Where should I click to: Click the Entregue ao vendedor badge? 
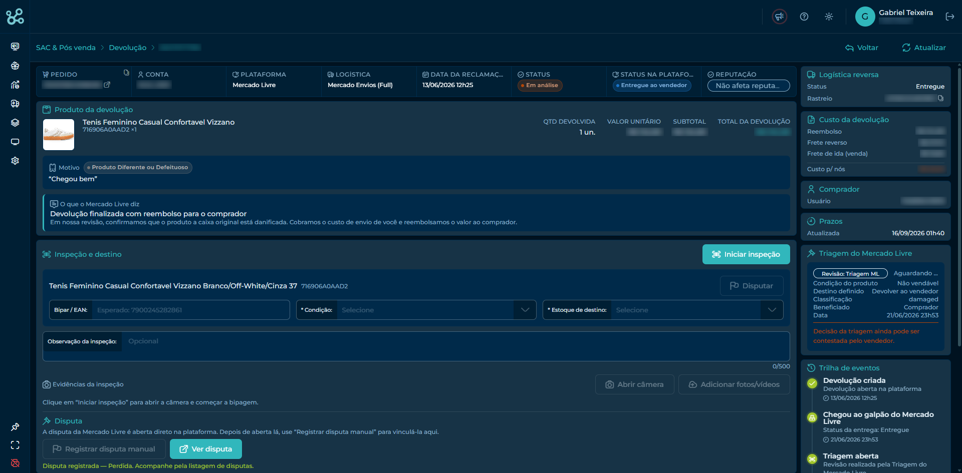(x=652, y=86)
